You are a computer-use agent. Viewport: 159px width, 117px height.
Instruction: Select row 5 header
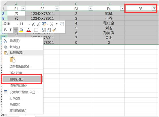(x=3, y=18)
